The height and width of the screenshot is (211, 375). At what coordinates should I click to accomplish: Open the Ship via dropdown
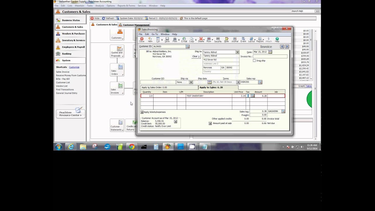(x=191, y=82)
